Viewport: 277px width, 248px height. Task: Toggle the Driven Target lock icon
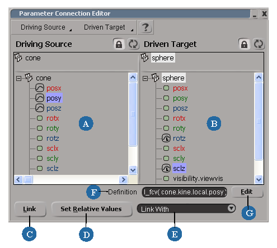tap(244, 44)
